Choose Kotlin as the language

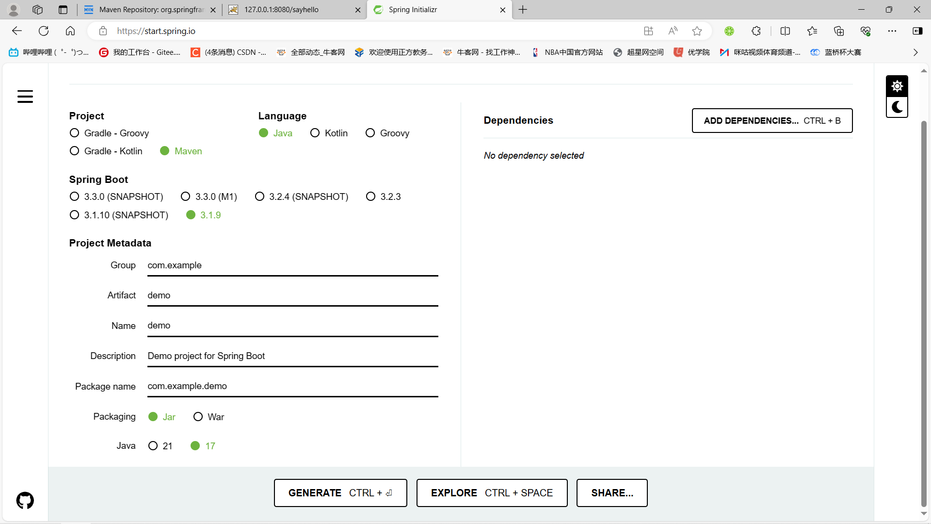click(x=329, y=133)
